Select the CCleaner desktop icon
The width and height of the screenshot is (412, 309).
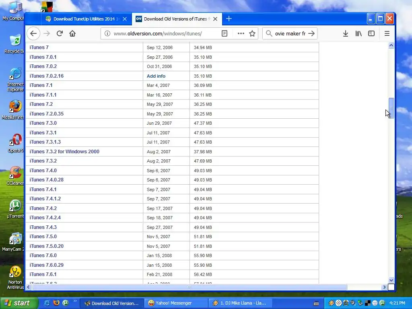[15, 176]
